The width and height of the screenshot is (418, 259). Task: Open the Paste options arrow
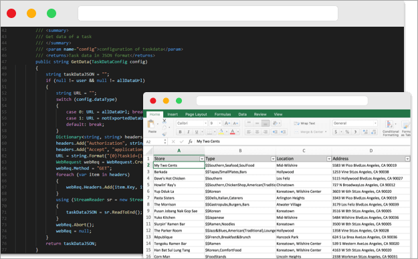(158, 124)
